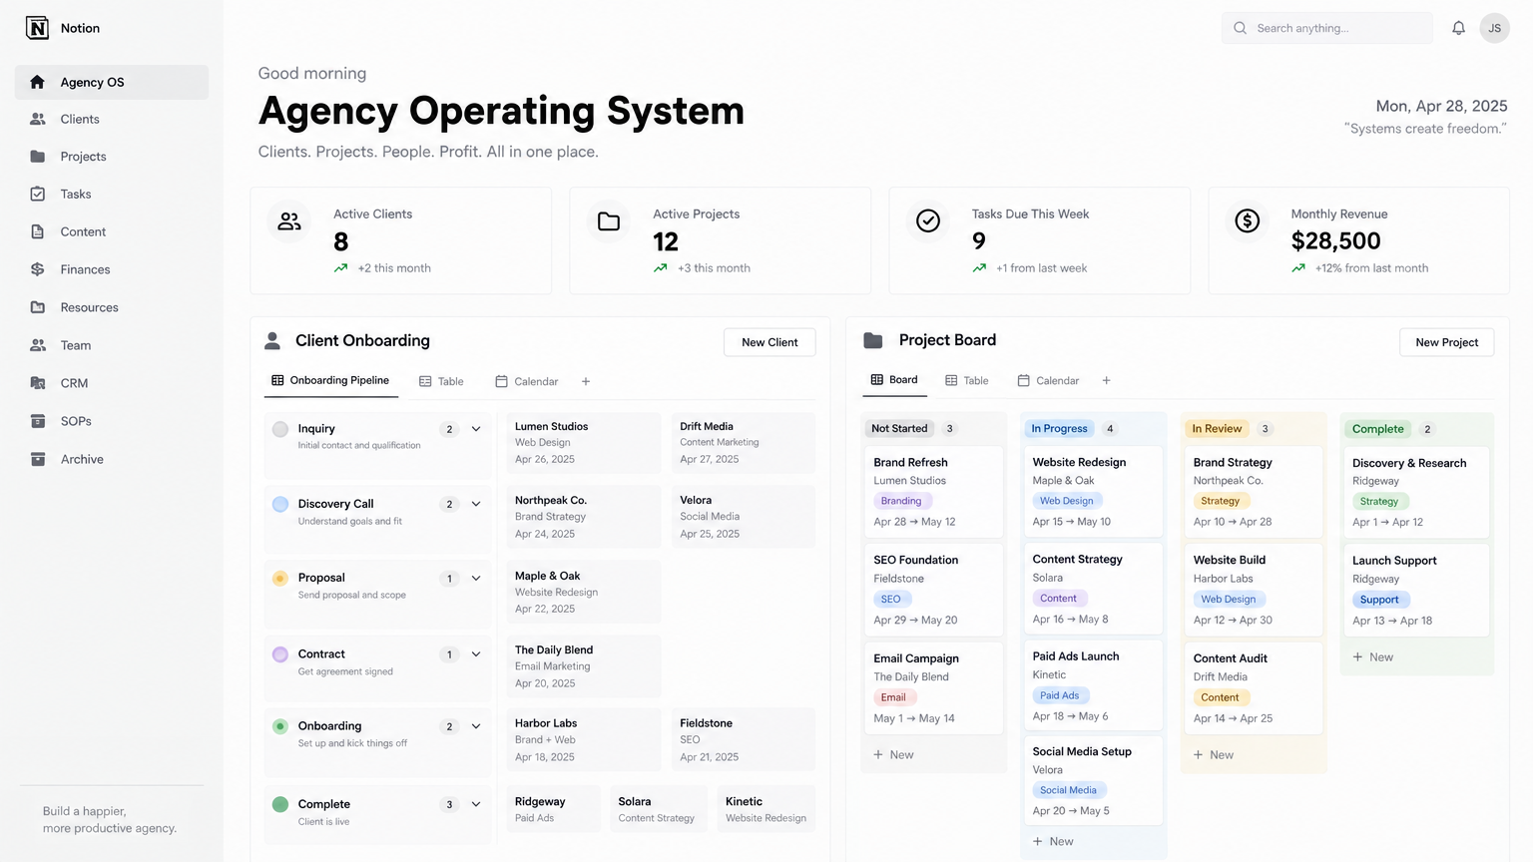This screenshot has width=1533, height=862.
Task: Switch Client Onboarding to Table view
Action: (441, 381)
